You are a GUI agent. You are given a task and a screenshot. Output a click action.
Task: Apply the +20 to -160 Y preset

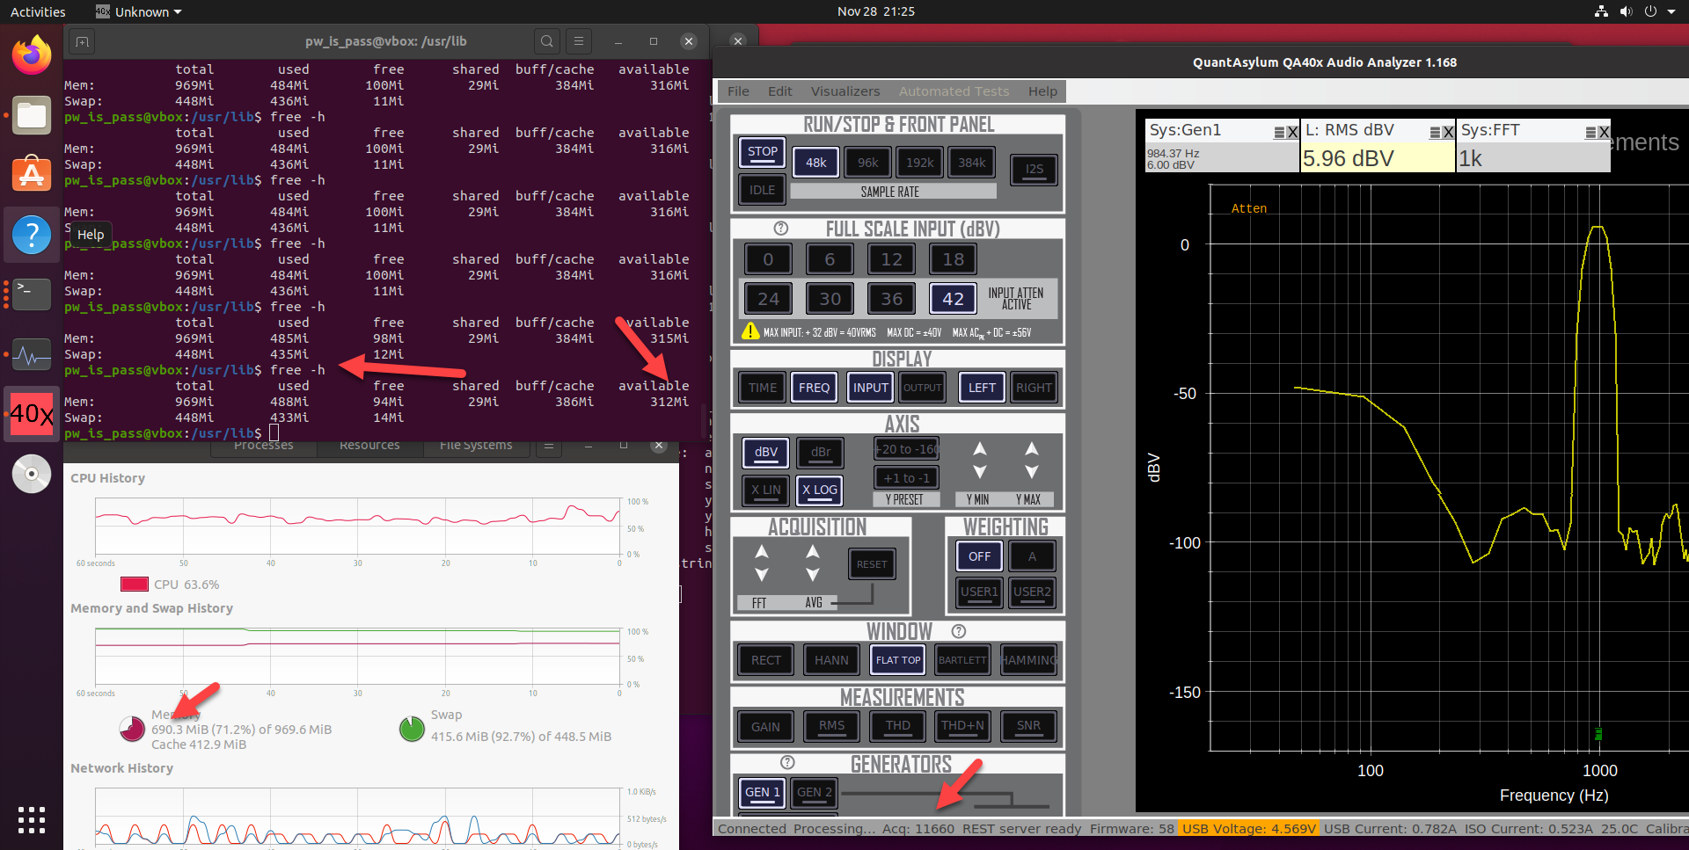(906, 449)
